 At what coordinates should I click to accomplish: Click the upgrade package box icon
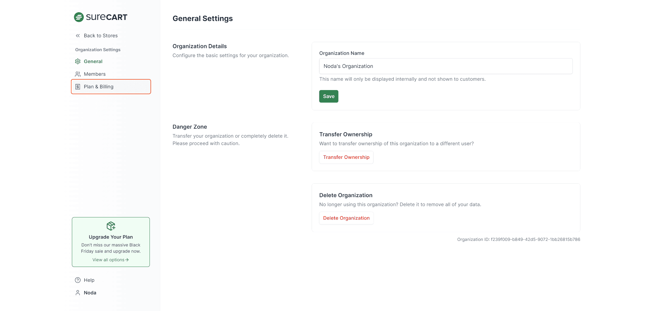(111, 226)
